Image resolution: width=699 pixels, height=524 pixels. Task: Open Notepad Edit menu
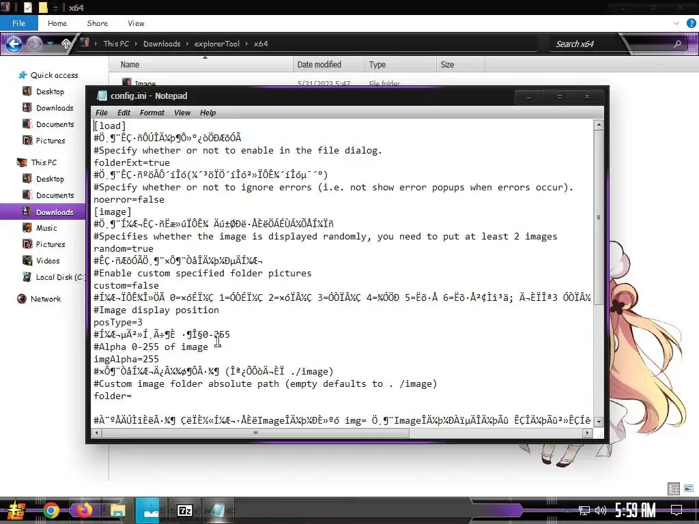[124, 113]
